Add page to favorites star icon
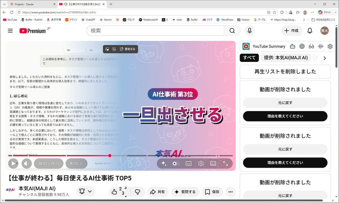 coord(275,12)
